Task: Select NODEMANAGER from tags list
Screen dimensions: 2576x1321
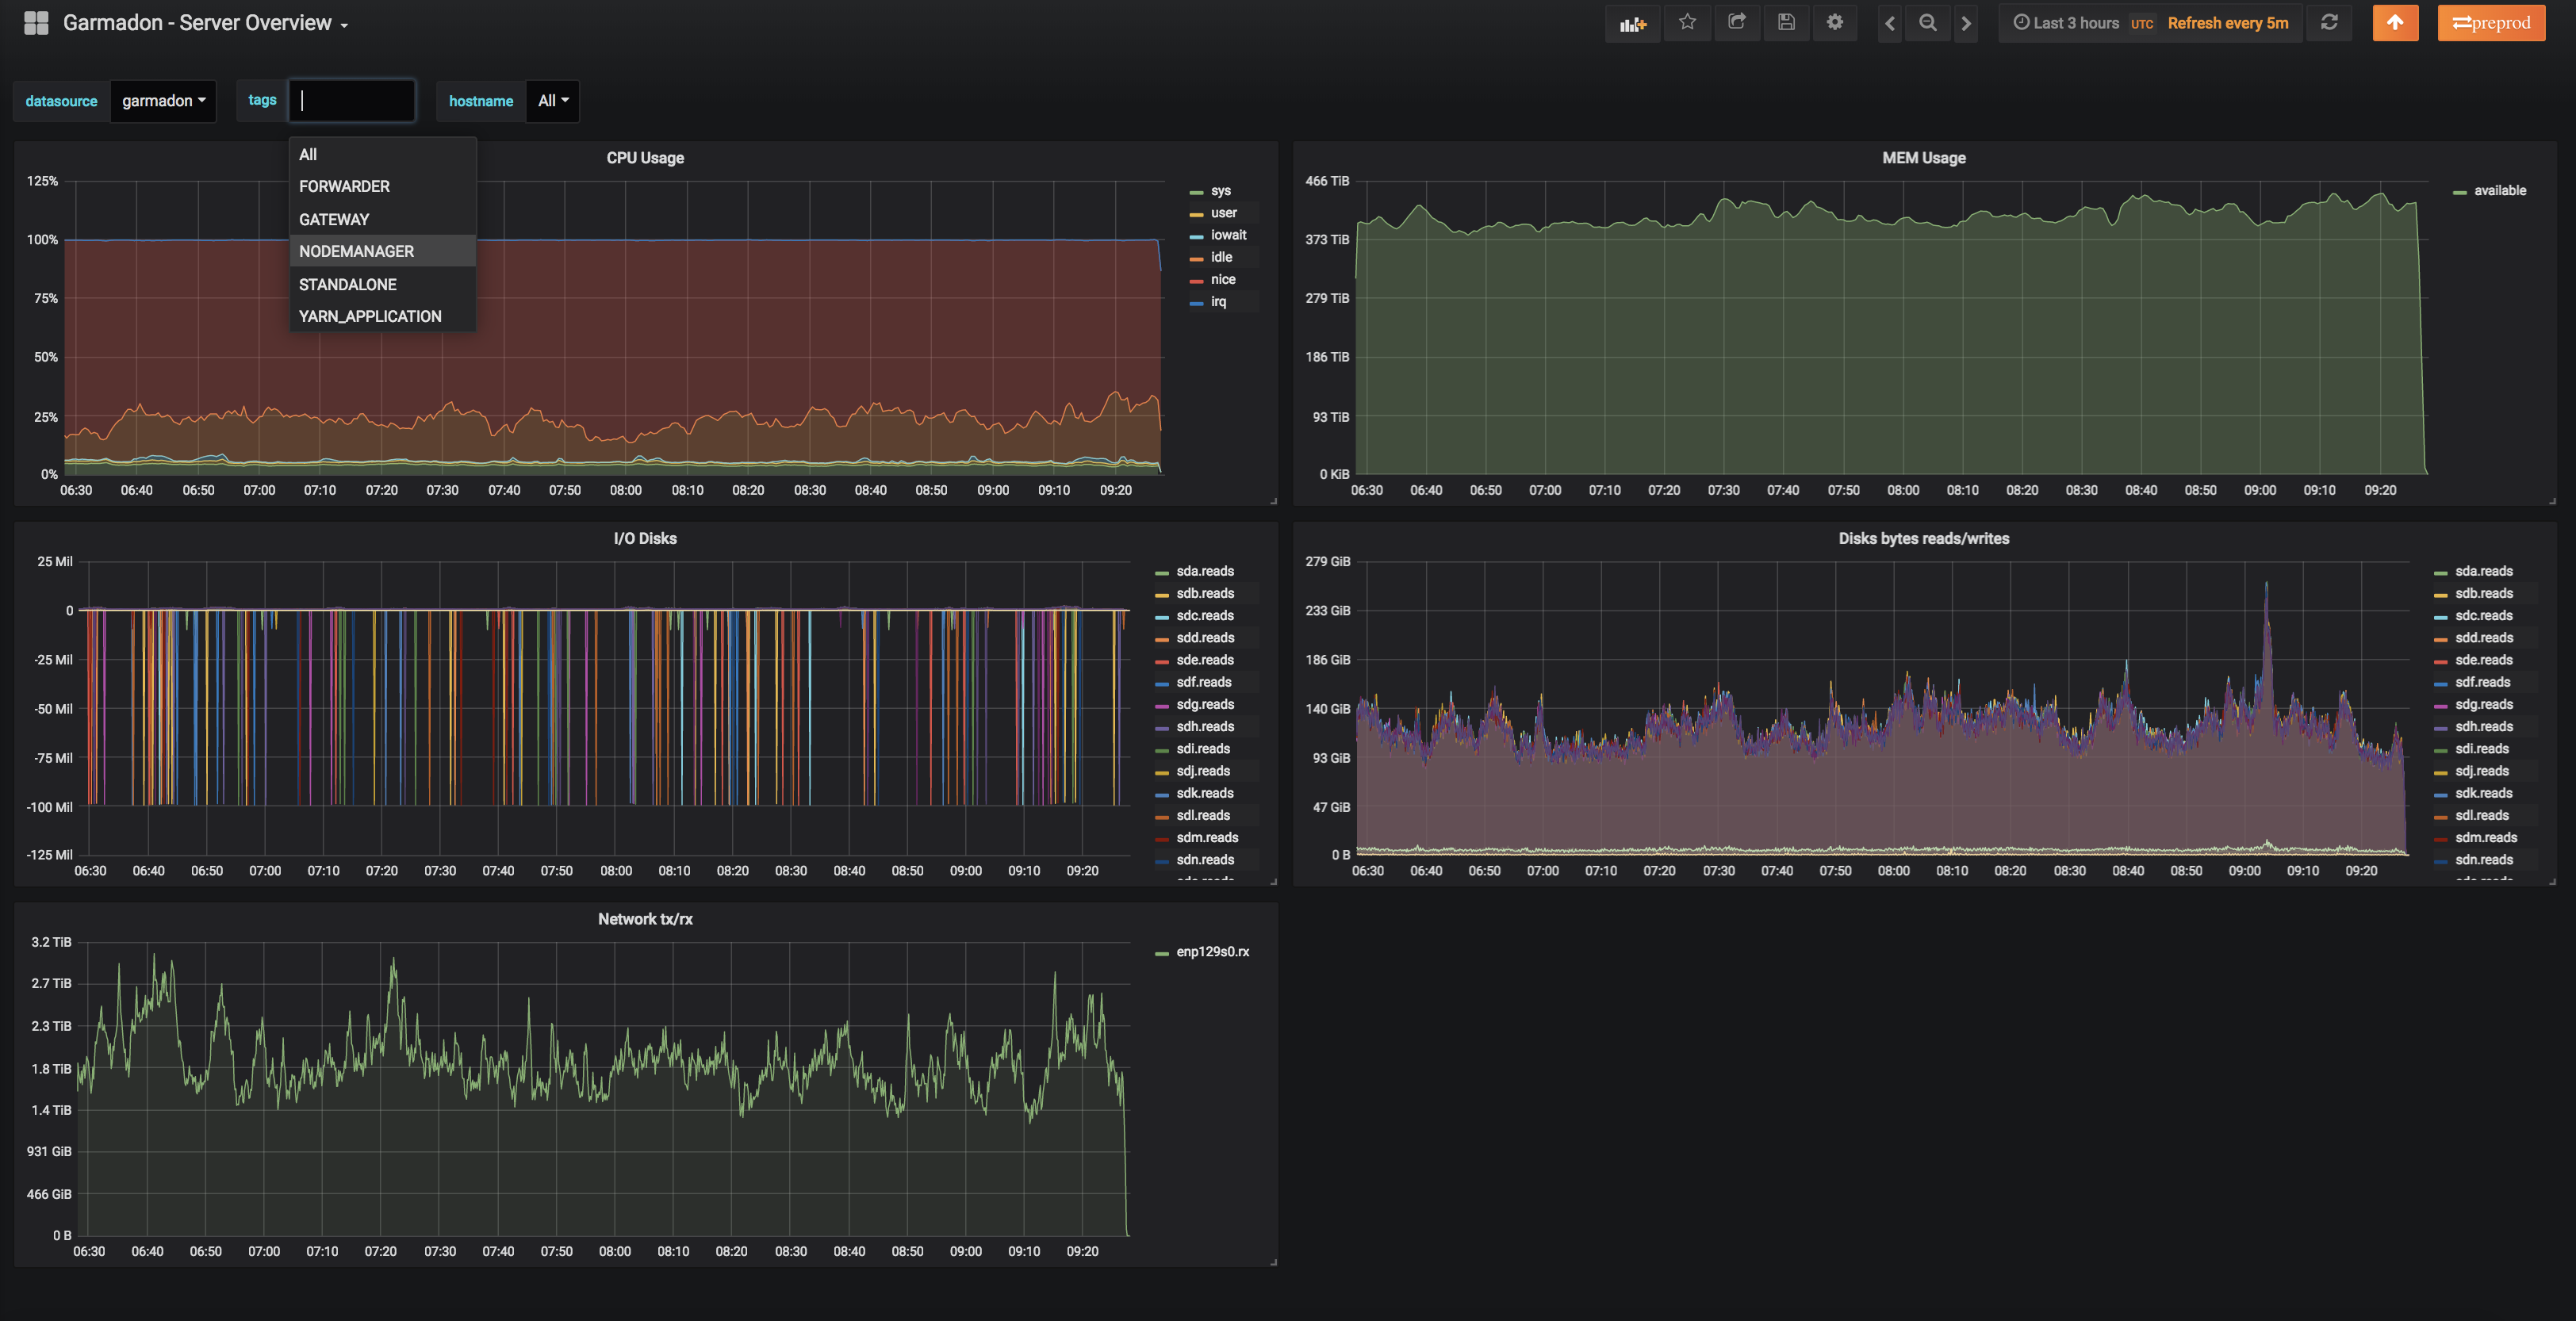Action: click(356, 251)
